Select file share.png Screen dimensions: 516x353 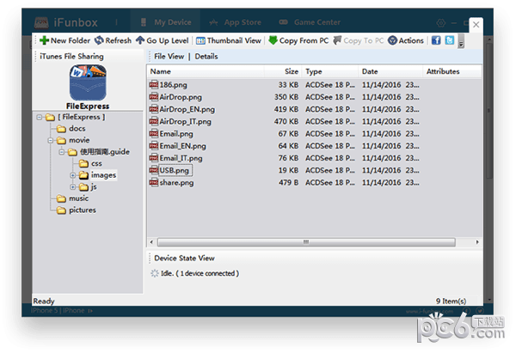(176, 183)
